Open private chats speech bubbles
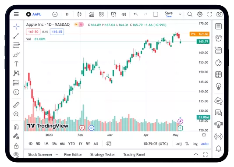 coord(218,113)
